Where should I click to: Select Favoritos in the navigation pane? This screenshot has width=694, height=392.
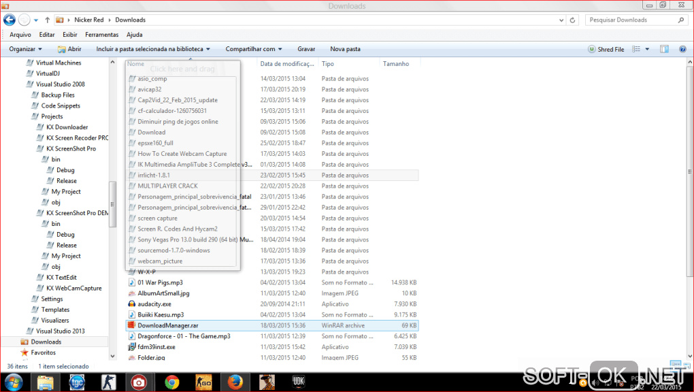coord(43,353)
